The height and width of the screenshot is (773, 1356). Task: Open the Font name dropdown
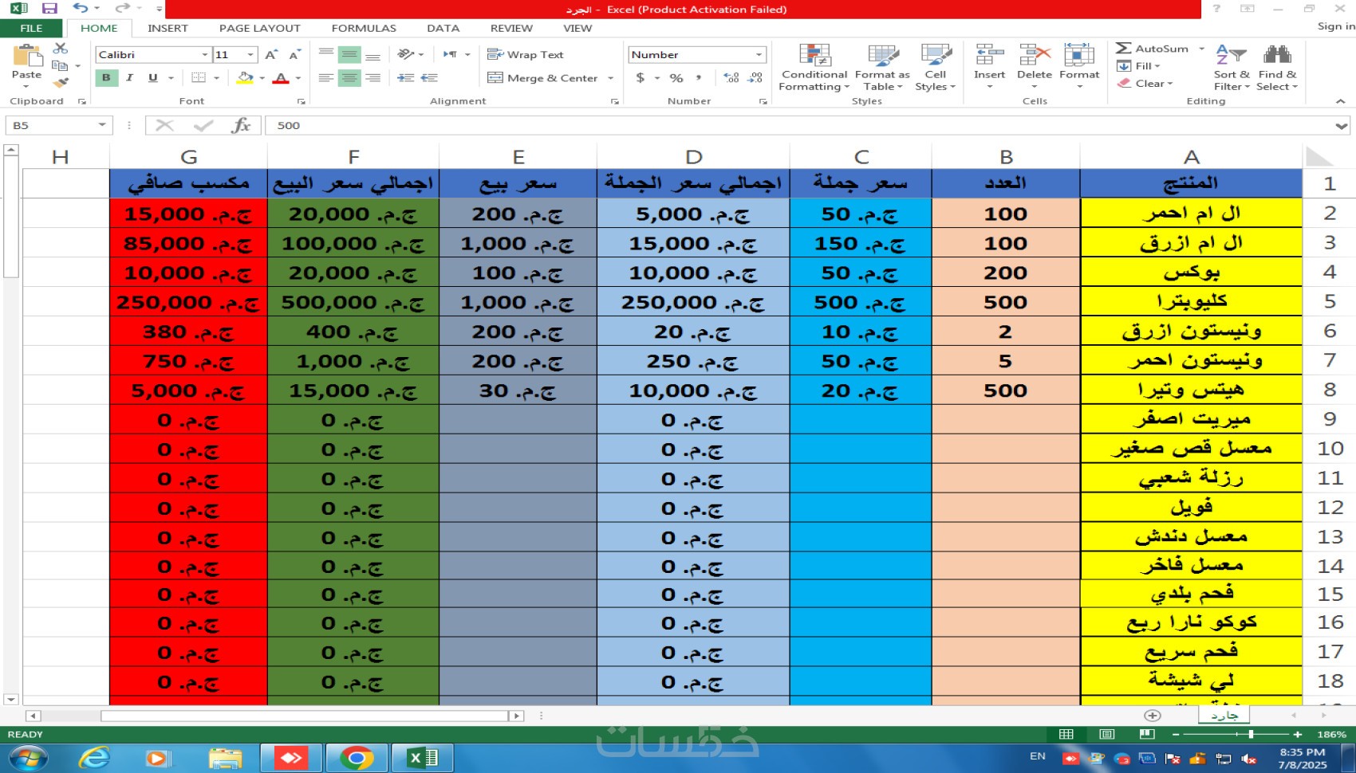click(205, 55)
